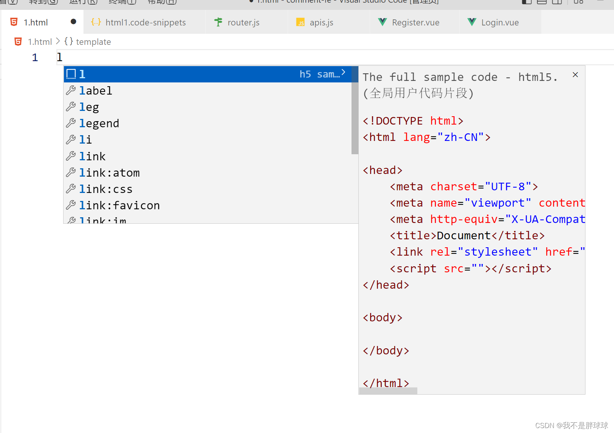Click template in the breadcrumb
Screen dimensions: 614x433
pyautogui.click(x=93, y=42)
